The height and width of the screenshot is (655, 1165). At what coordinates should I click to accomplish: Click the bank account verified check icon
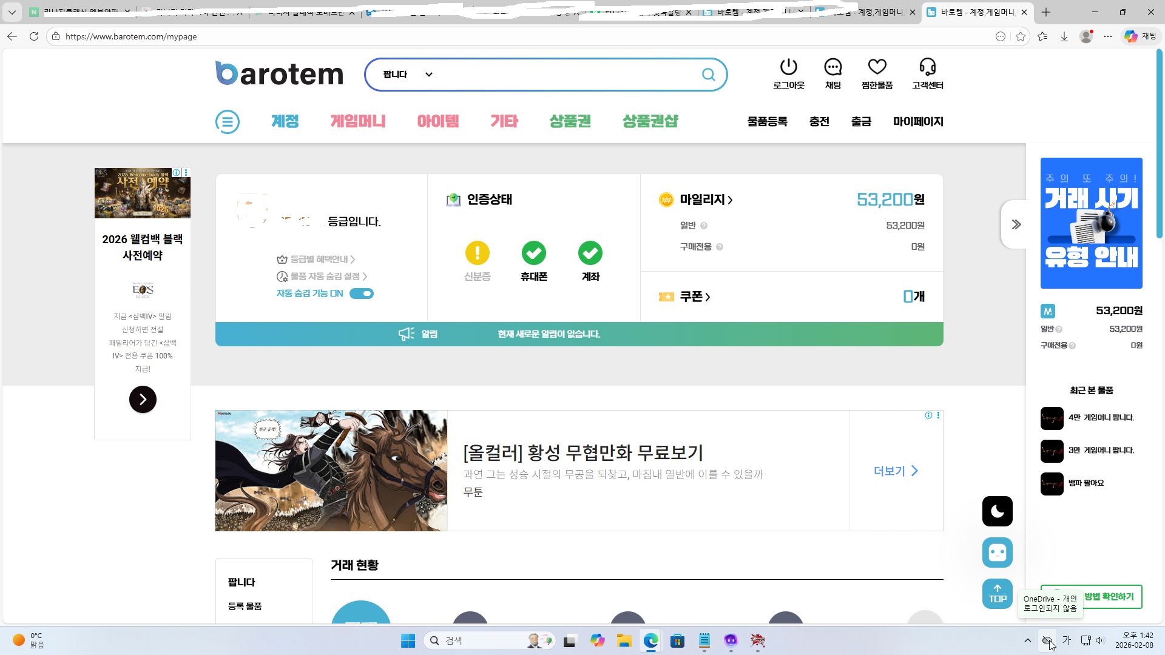pyautogui.click(x=590, y=253)
